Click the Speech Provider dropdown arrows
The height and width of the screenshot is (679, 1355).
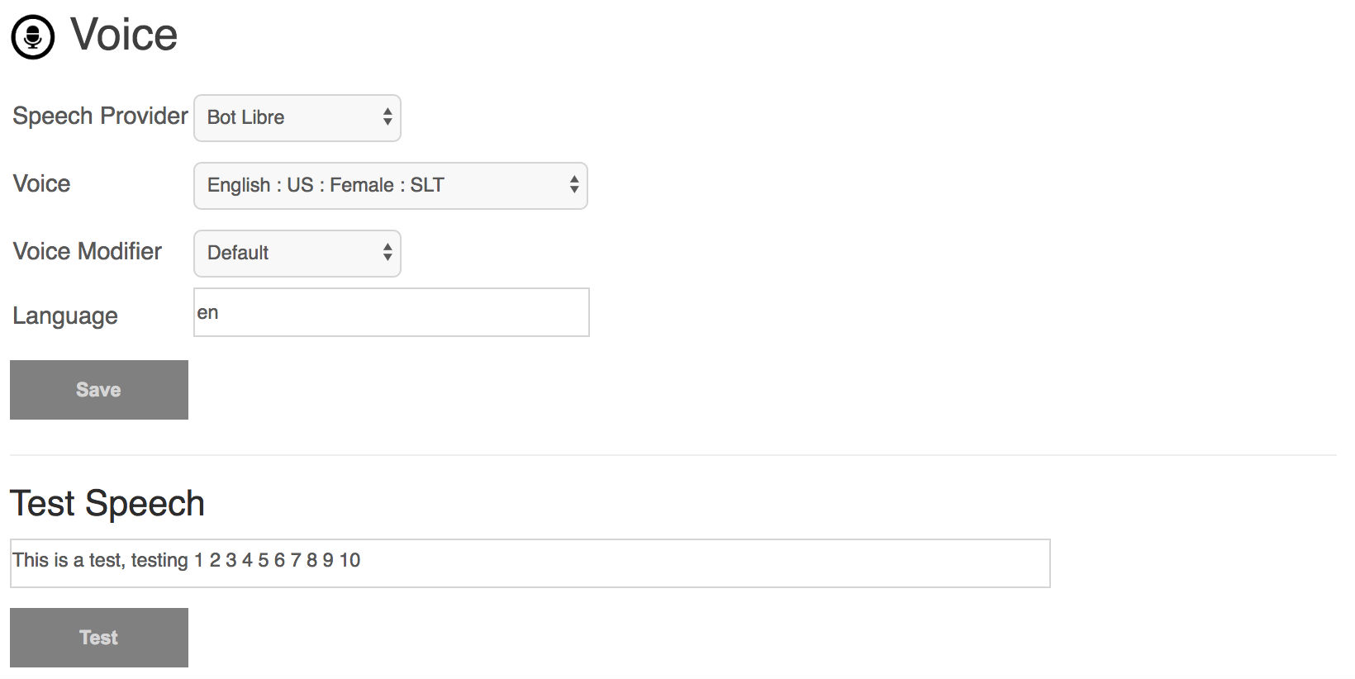(387, 117)
